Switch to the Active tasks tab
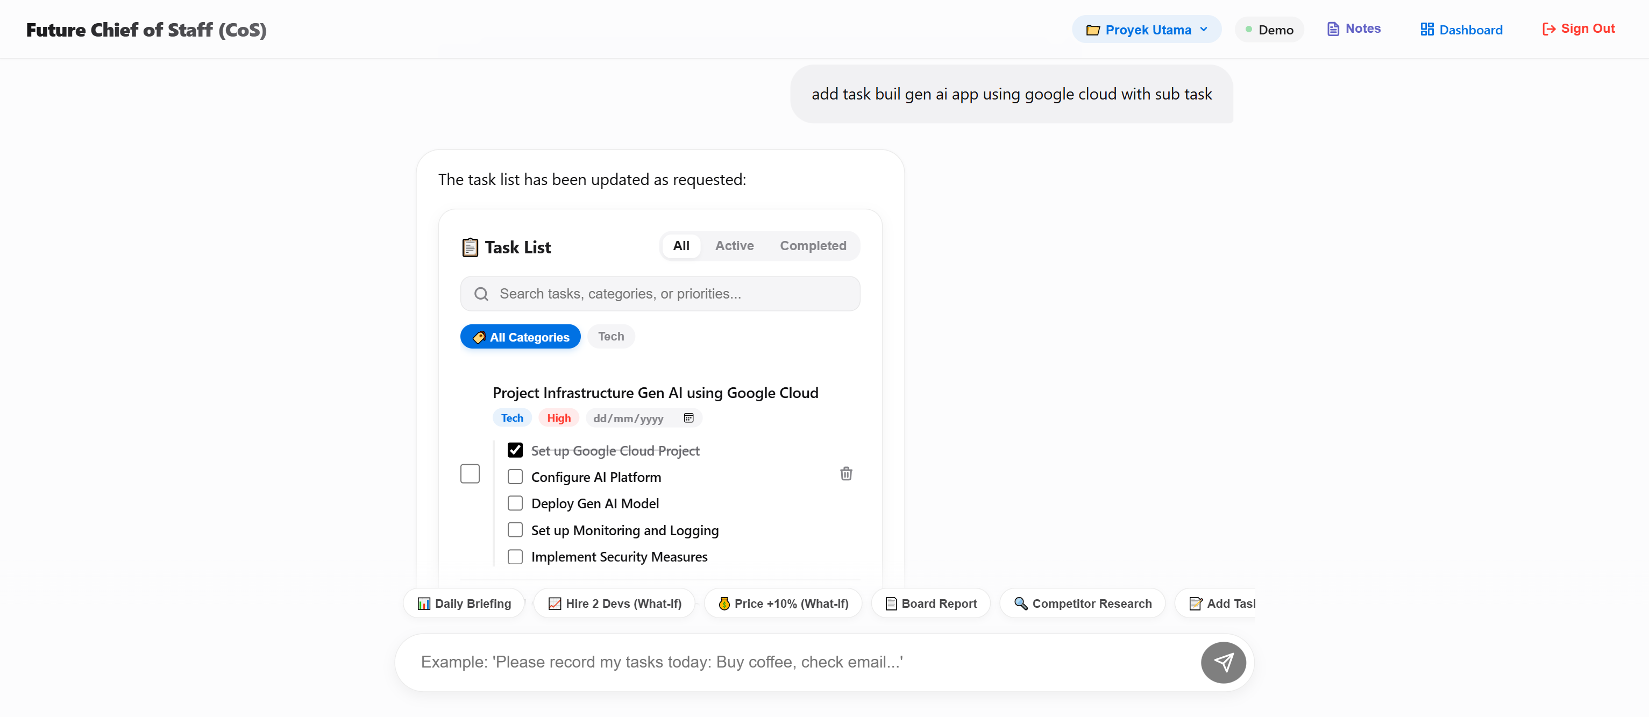The width and height of the screenshot is (1649, 717). coord(734,246)
